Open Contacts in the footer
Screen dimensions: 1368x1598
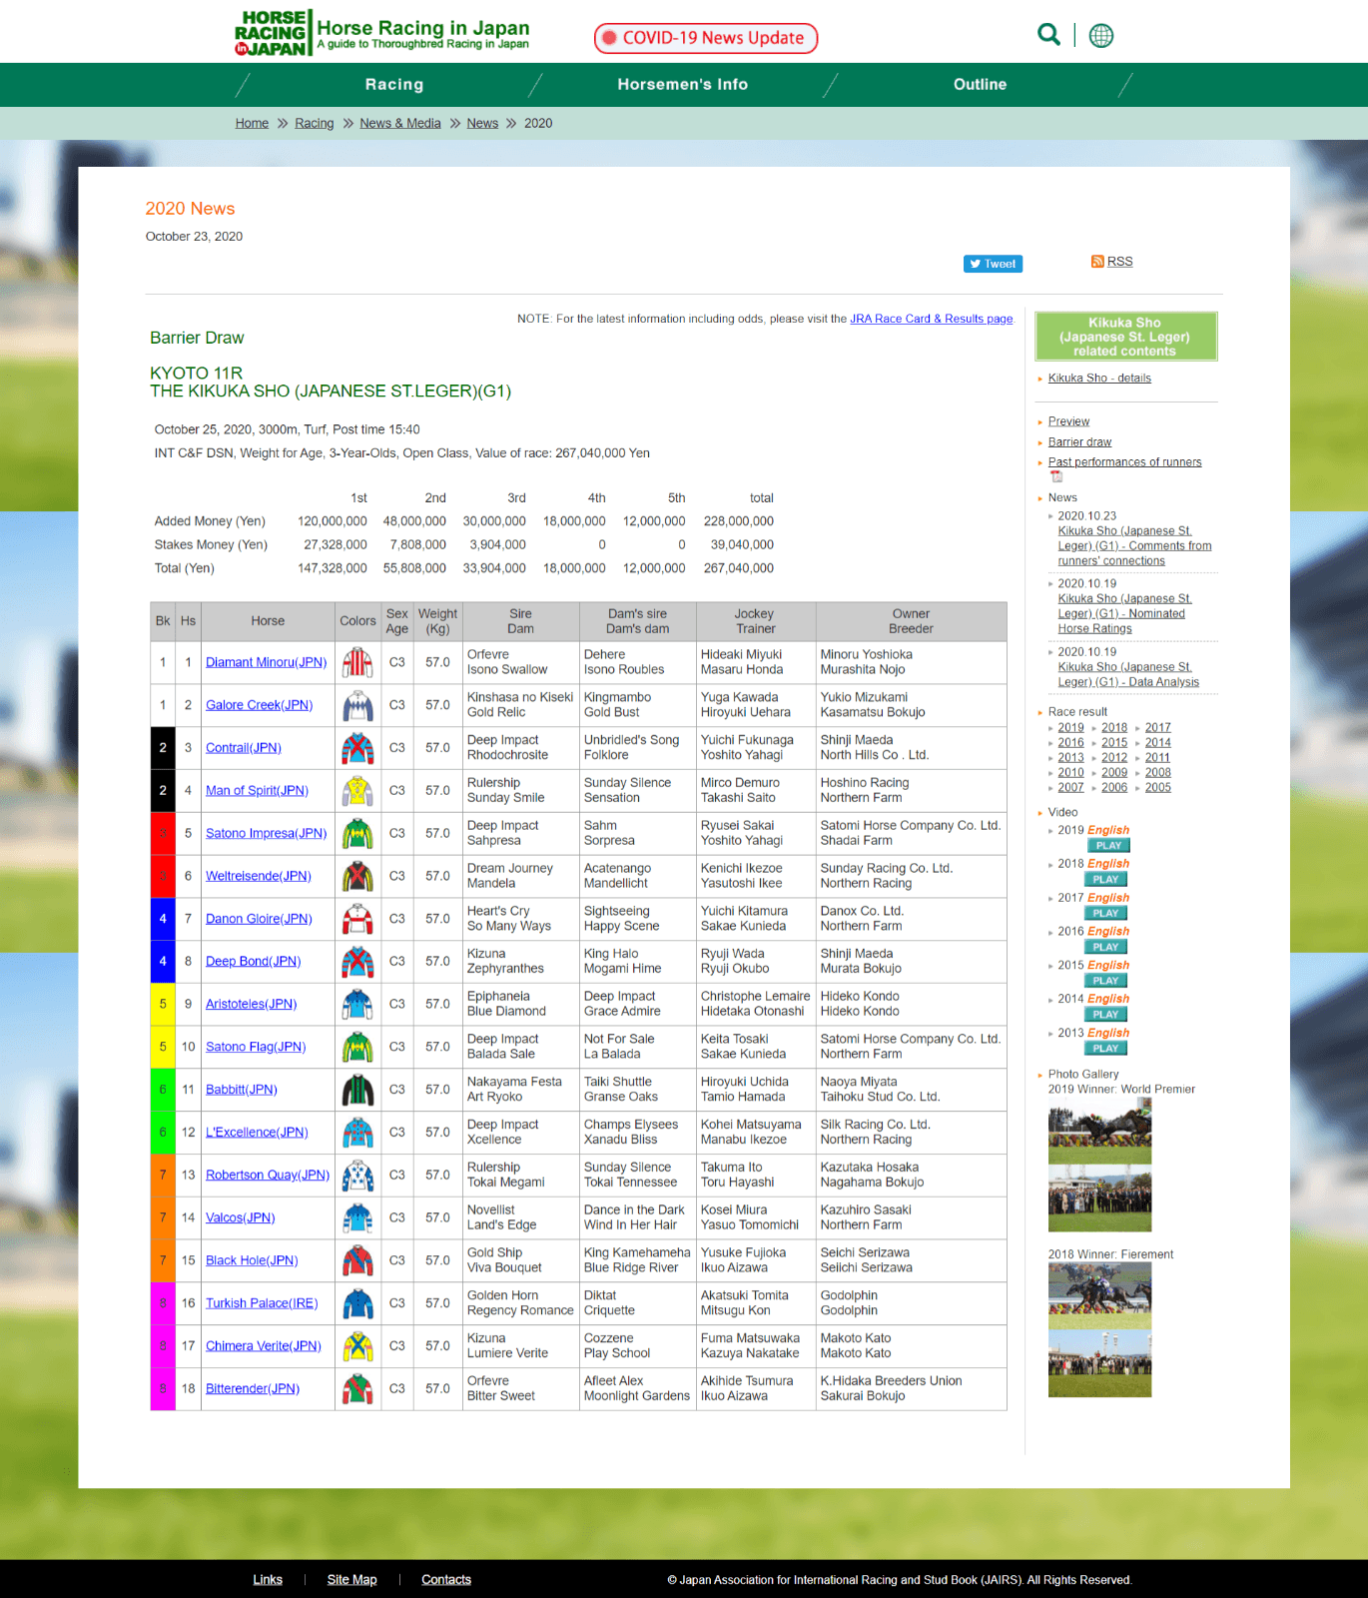pos(446,1580)
